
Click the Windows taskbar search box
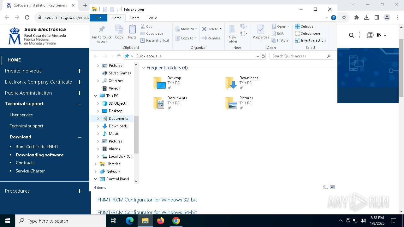(x=61, y=221)
